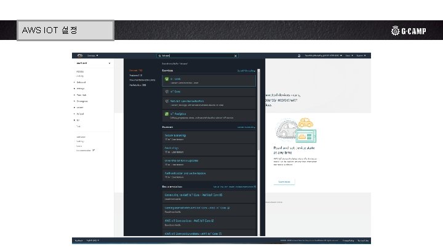The height and width of the screenshot is (249, 443).
Task: Open Over-the-air OTA updates feature result
Action: point(209,162)
